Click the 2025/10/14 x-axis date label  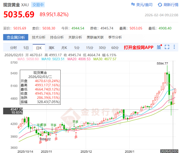click(25, 151)
